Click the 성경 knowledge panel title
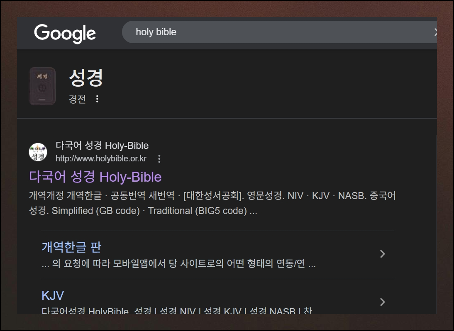Viewport: 454px width, 331px height. [x=86, y=78]
